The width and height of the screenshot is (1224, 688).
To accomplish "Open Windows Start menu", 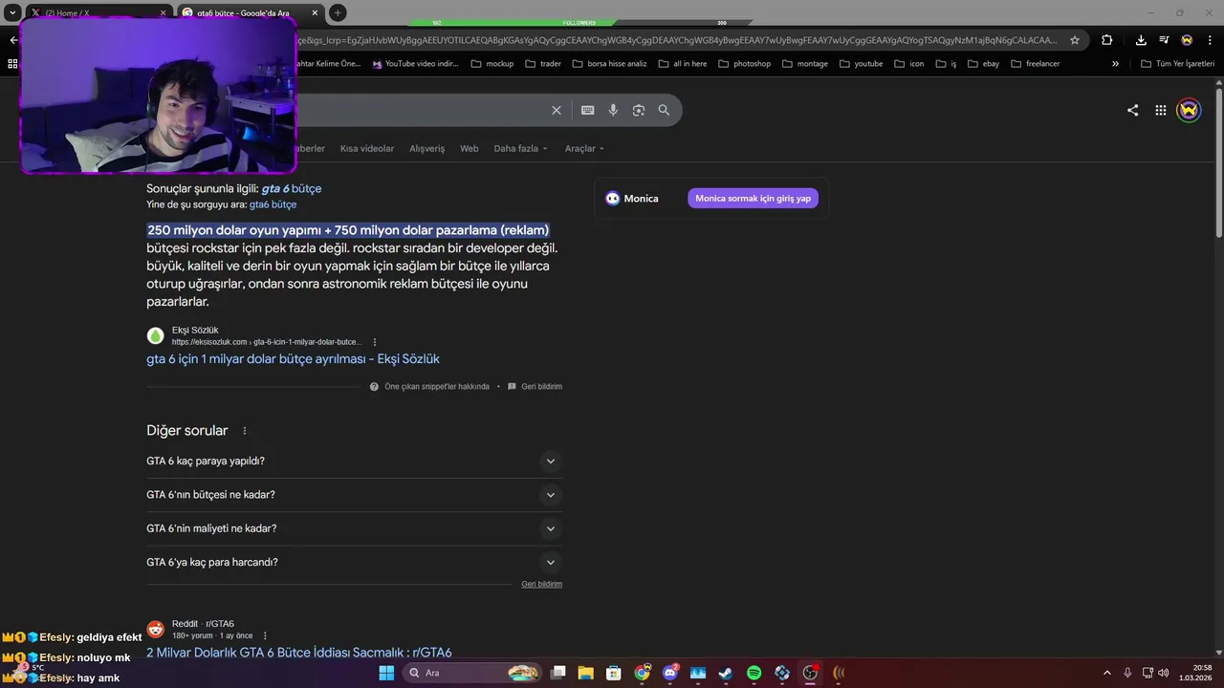I will 386,673.
